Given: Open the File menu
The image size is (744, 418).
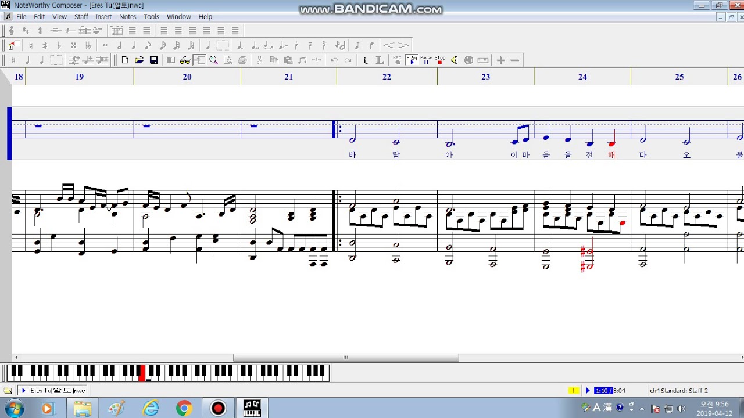Looking at the screenshot, I should point(22,17).
